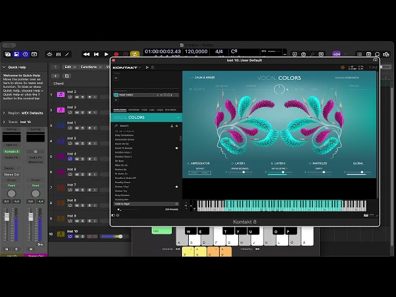This screenshot has height=297, width=396.
Task: Click the Rewind transport button
Action: click(x=86, y=54)
